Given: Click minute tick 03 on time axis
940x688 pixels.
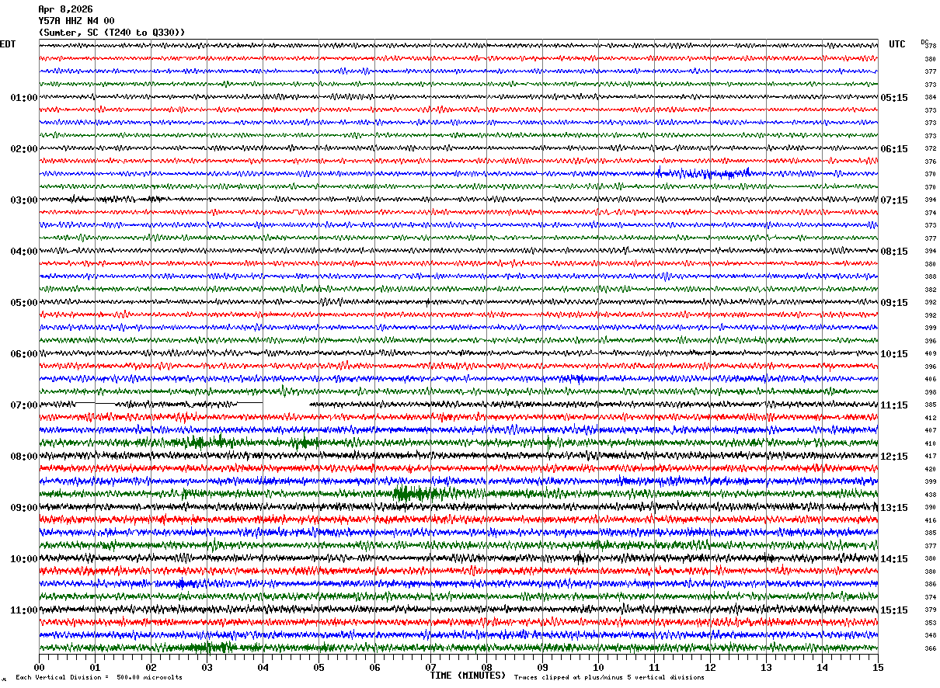Looking at the screenshot, I should click(207, 667).
